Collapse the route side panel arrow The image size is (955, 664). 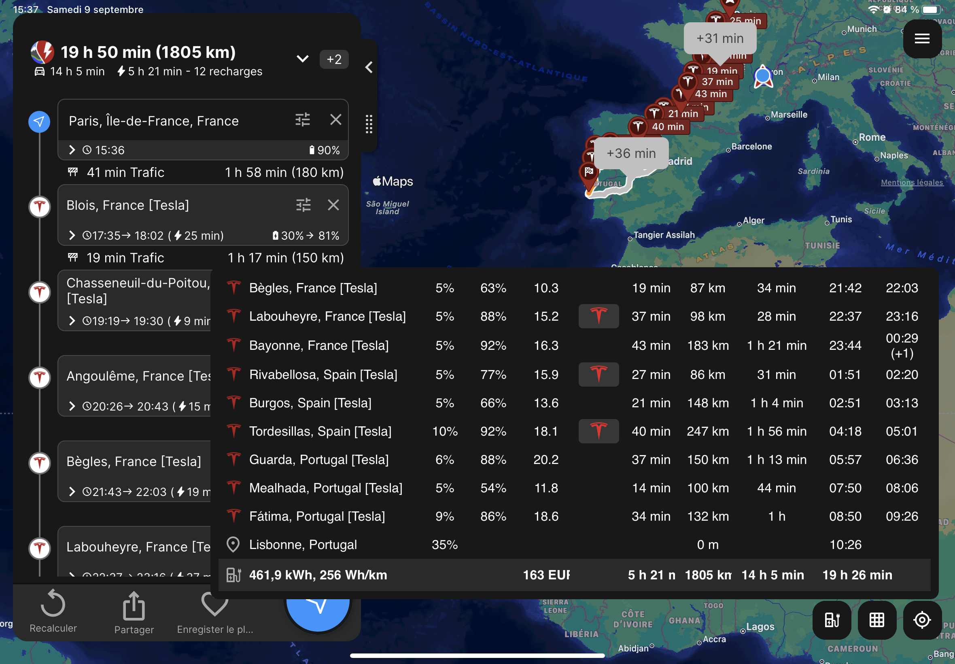(369, 67)
